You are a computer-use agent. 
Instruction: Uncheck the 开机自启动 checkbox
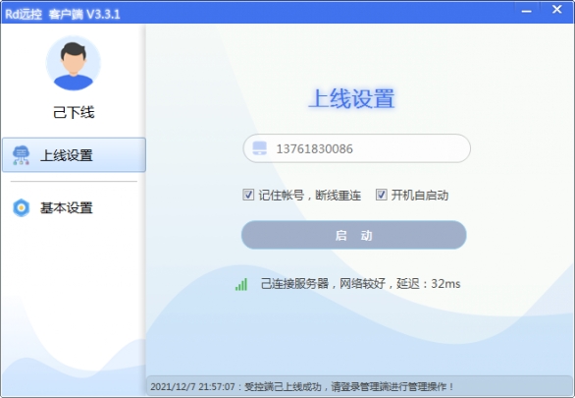pyautogui.click(x=381, y=195)
